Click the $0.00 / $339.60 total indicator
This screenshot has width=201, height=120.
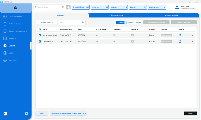pyautogui.click(x=184, y=22)
